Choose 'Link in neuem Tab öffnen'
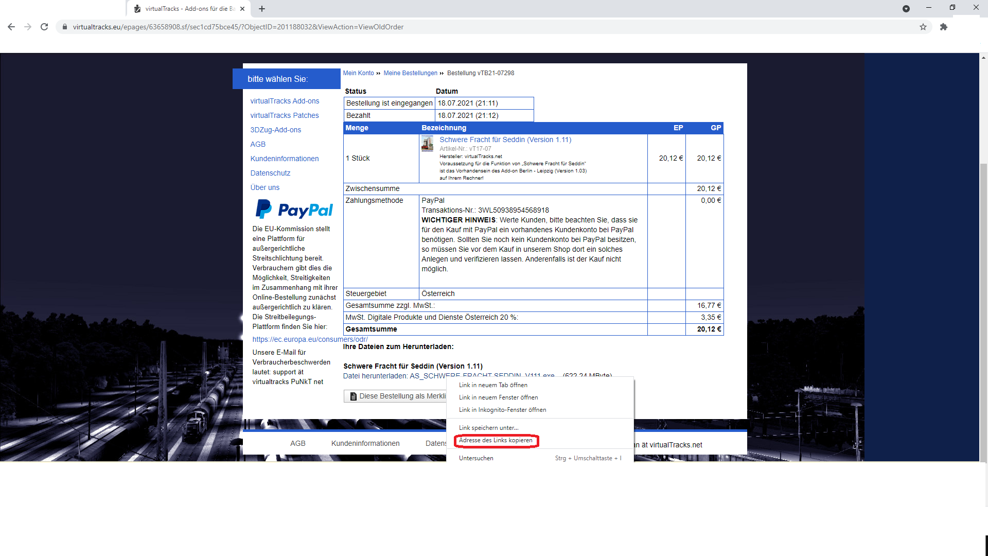The image size is (988, 556). [x=493, y=385]
